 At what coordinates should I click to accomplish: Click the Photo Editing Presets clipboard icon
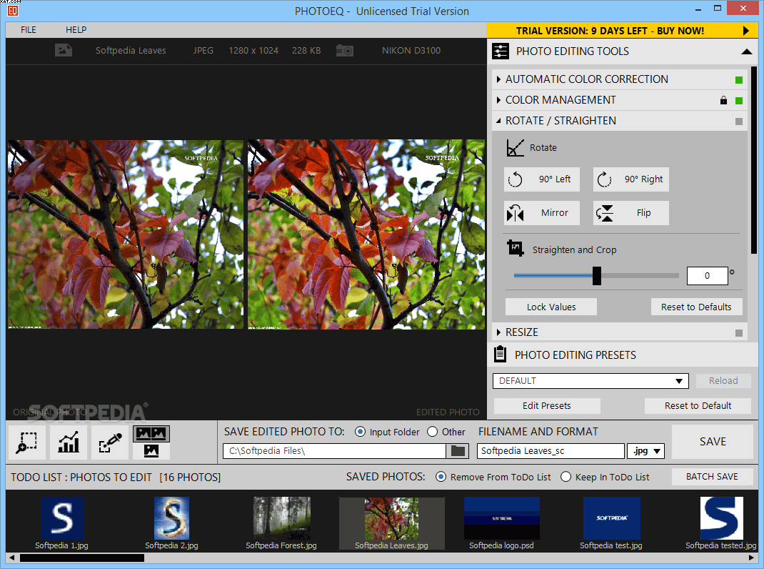tap(500, 355)
